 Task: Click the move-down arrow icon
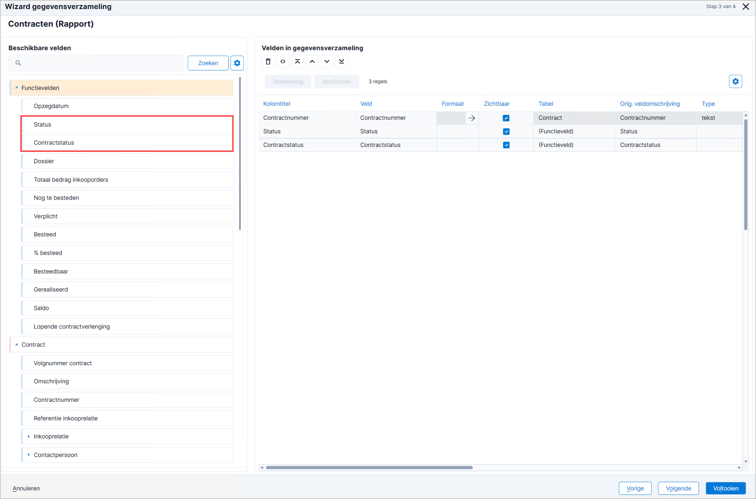[x=327, y=61]
